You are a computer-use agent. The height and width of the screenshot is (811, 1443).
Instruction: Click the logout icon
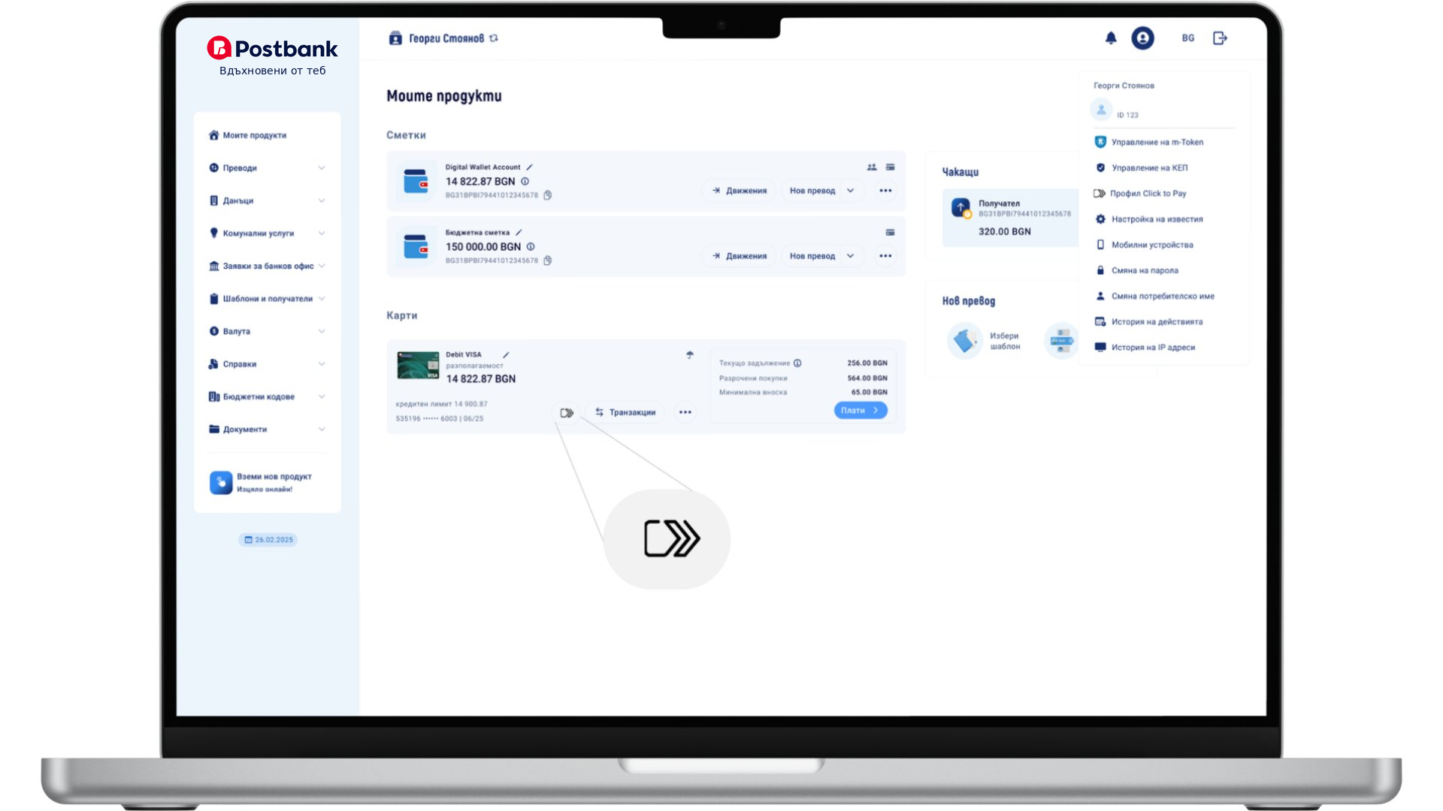(x=1220, y=38)
